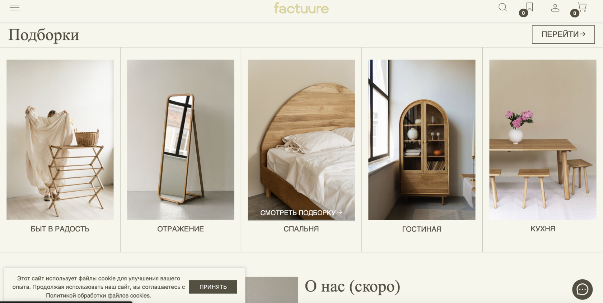Click the ПЕРЕЙТИ button
This screenshot has width=603, height=303.
coord(563,34)
